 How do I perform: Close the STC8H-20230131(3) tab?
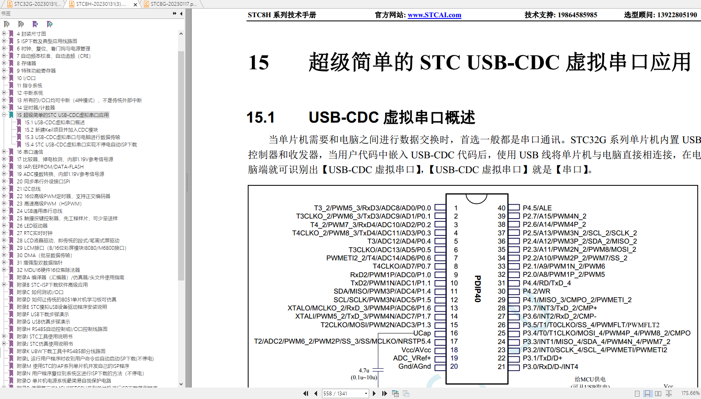coord(135,5)
